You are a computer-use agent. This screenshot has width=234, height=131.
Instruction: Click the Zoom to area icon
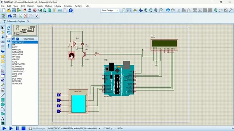pyautogui.click(x=161, y=11)
